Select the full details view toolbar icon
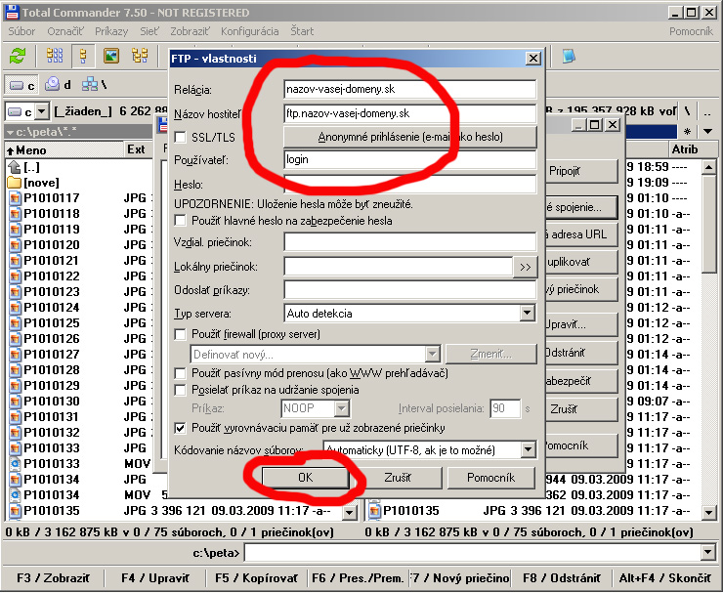Viewport: 723px width, 593px height. pyautogui.click(x=83, y=56)
